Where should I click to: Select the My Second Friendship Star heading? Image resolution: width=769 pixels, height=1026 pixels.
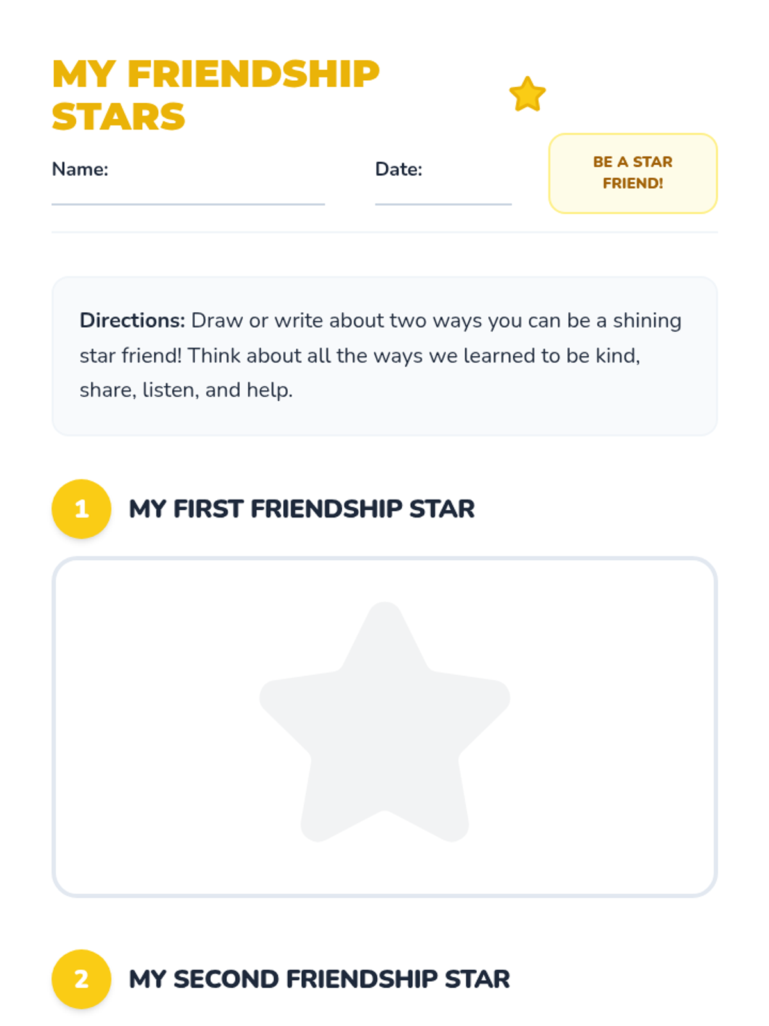[x=319, y=979]
